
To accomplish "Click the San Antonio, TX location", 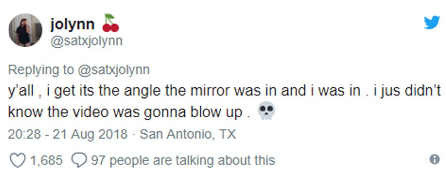I will pyautogui.click(x=188, y=134).
